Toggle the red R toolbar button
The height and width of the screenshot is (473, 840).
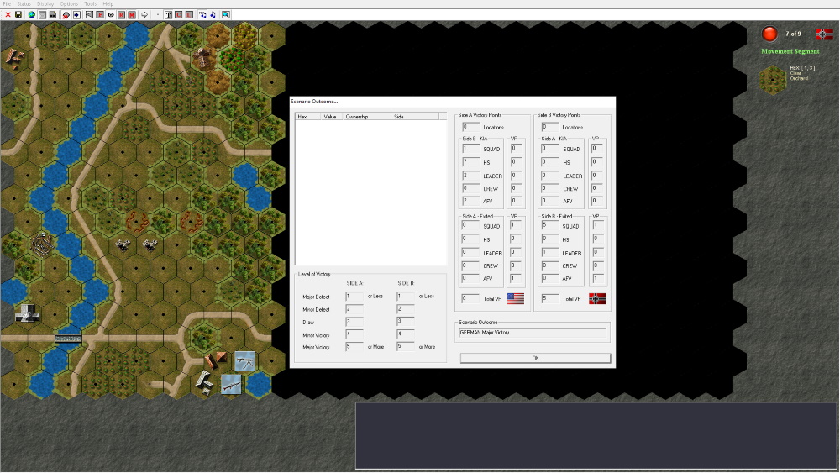pyautogui.click(x=121, y=14)
